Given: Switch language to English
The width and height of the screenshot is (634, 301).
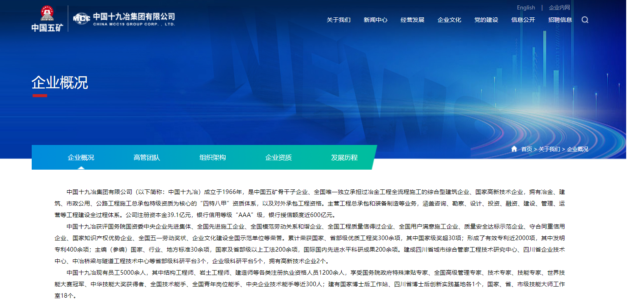Looking at the screenshot, I should (x=526, y=7).
